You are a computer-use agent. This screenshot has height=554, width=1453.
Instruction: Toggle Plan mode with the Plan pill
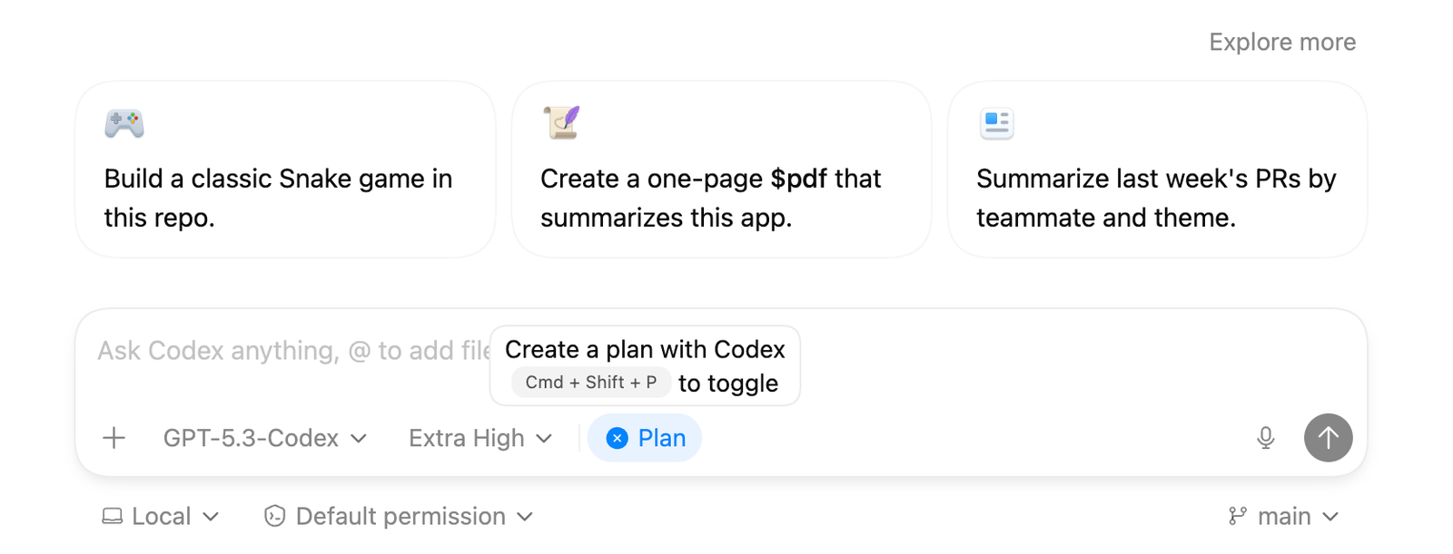663,438
